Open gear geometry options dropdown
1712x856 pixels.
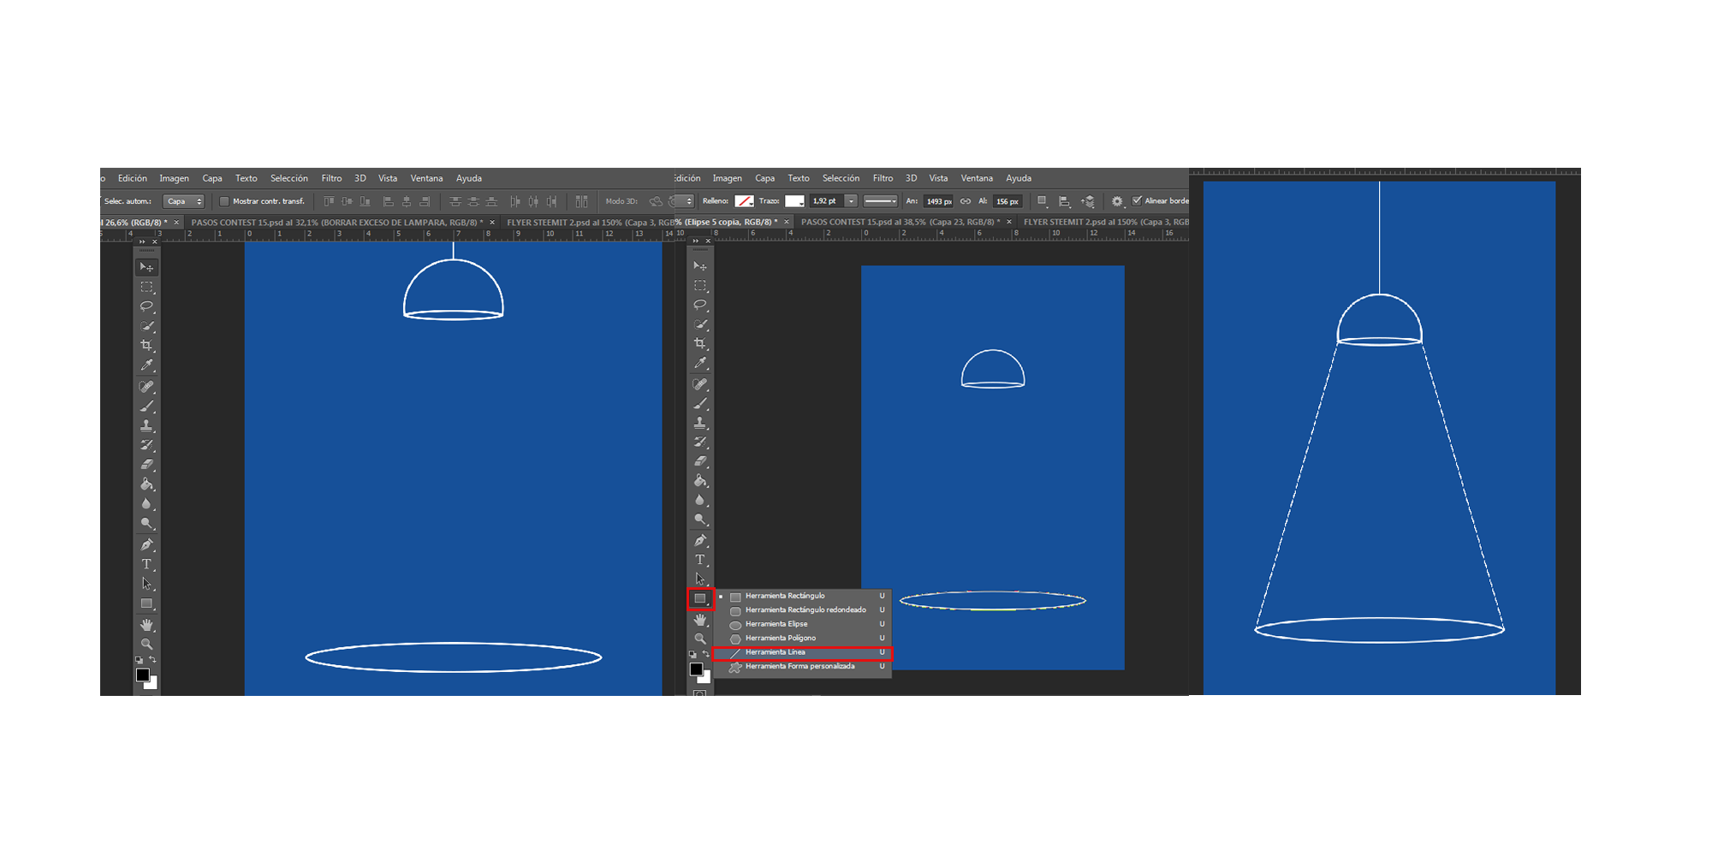[1117, 201]
